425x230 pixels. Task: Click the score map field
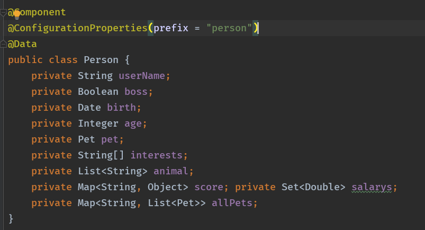(x=208, y=187)
